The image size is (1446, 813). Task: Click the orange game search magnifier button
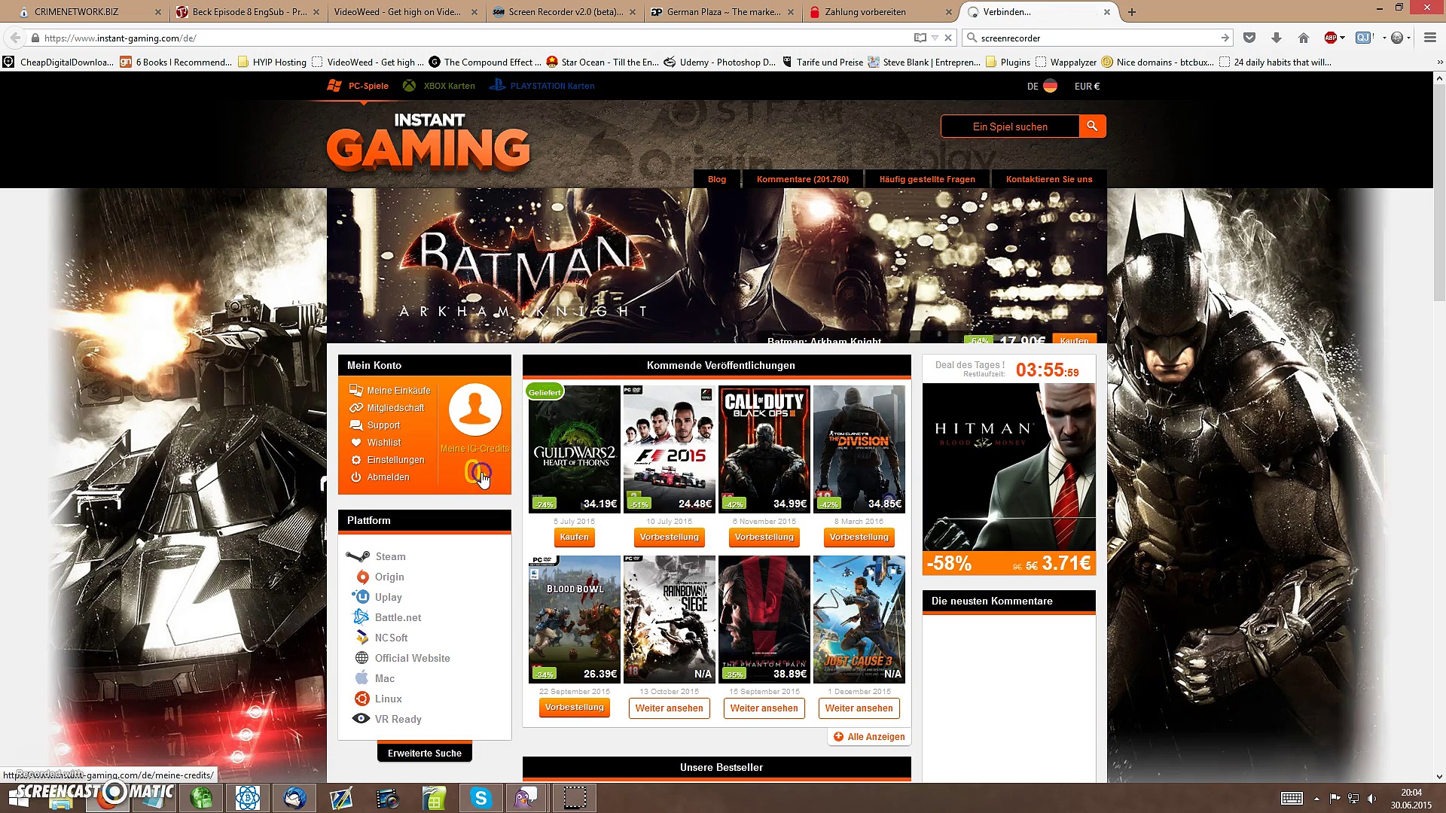point(1092,126)
